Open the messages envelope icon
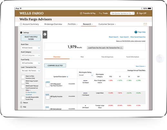Screen dimensions: 167x130 145,24
